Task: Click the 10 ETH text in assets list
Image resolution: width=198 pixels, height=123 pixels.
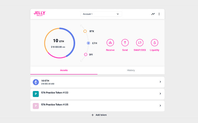Action: point(45,81)
